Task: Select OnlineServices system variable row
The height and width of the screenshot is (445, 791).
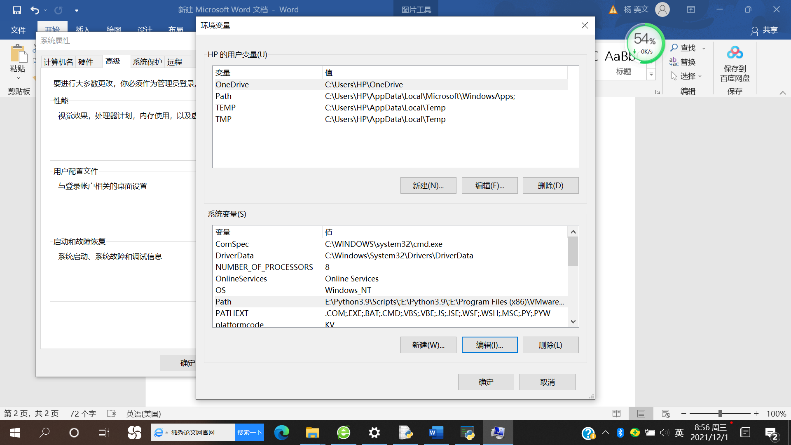Action: tap(390, 279)
